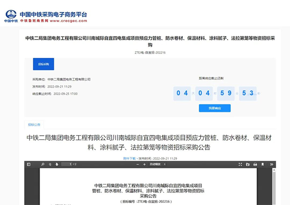The image size is (290, 205).
Task: Click the 中国中铁采购电子商务平台 header title
Action: tap(53, 14)
